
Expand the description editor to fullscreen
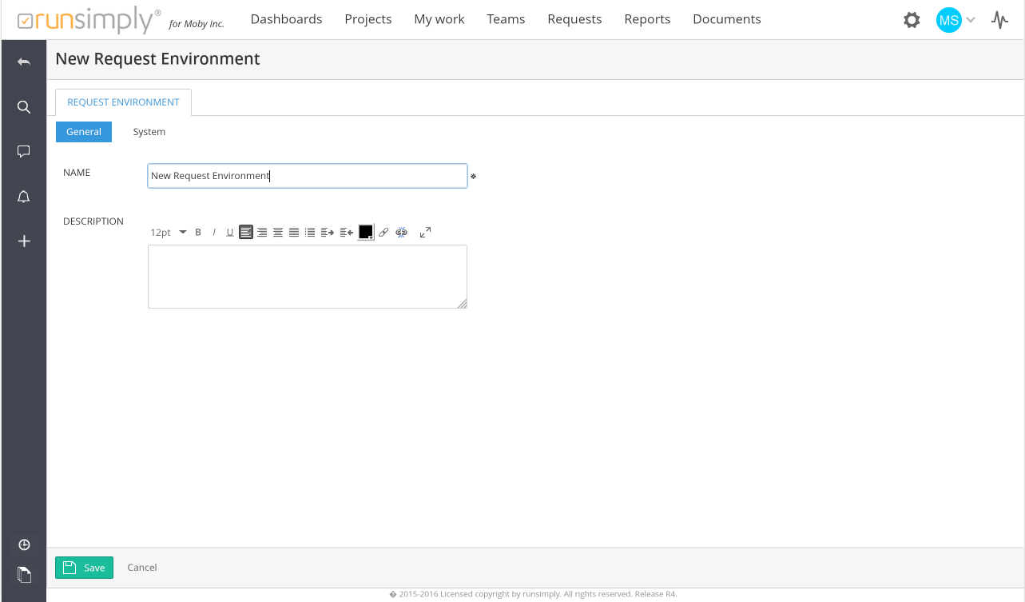click(425, 233)
